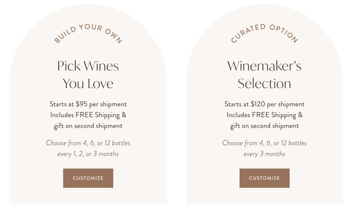Click the You Love line of left heading

(88, 83)
